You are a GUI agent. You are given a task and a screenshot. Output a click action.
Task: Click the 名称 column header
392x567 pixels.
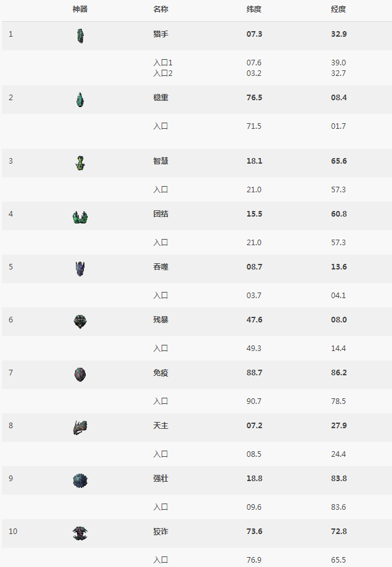tap(161, 9)
